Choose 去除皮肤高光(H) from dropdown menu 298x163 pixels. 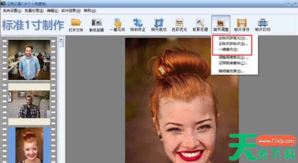[231, 38]
